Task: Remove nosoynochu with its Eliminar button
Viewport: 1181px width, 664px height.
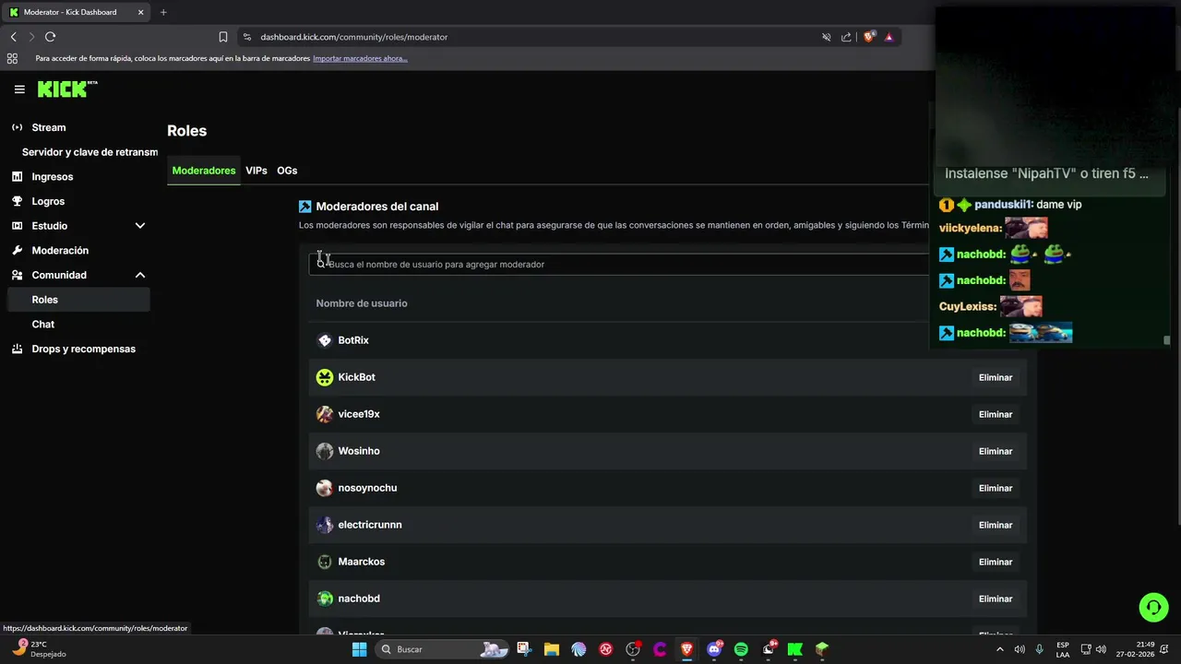Action: [996, 488]
